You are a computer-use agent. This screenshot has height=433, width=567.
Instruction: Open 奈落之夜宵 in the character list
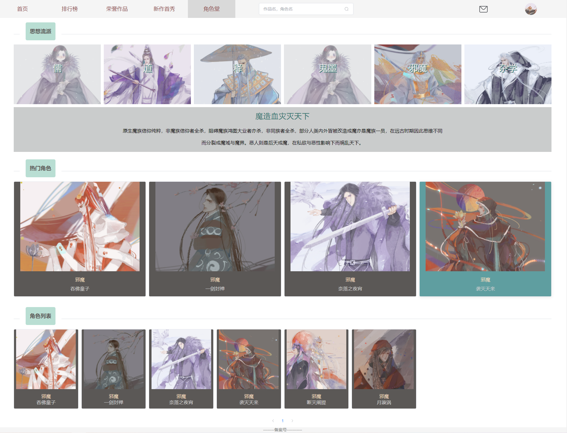(x=181, y=369)
